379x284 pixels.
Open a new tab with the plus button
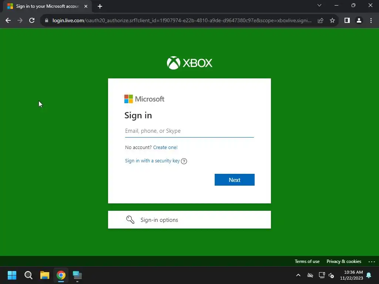(100, 6)
